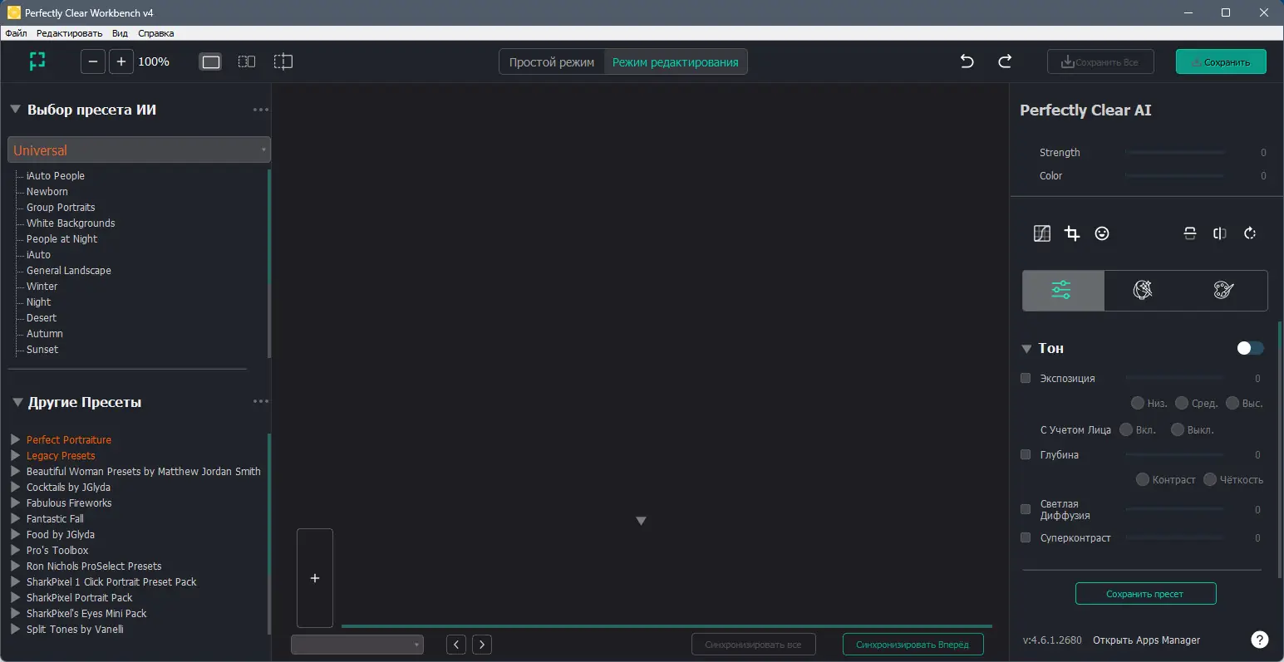Select Выкл. for С Учетом Лица
The width and height of the screenshot is (1284, 662).
click(1178, 429)
